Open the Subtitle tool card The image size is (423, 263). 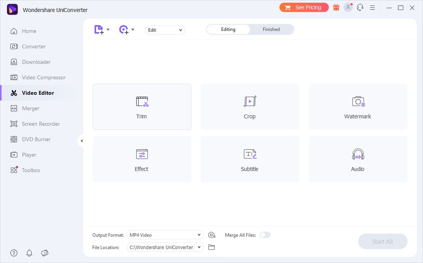click(x=250, y=159)
